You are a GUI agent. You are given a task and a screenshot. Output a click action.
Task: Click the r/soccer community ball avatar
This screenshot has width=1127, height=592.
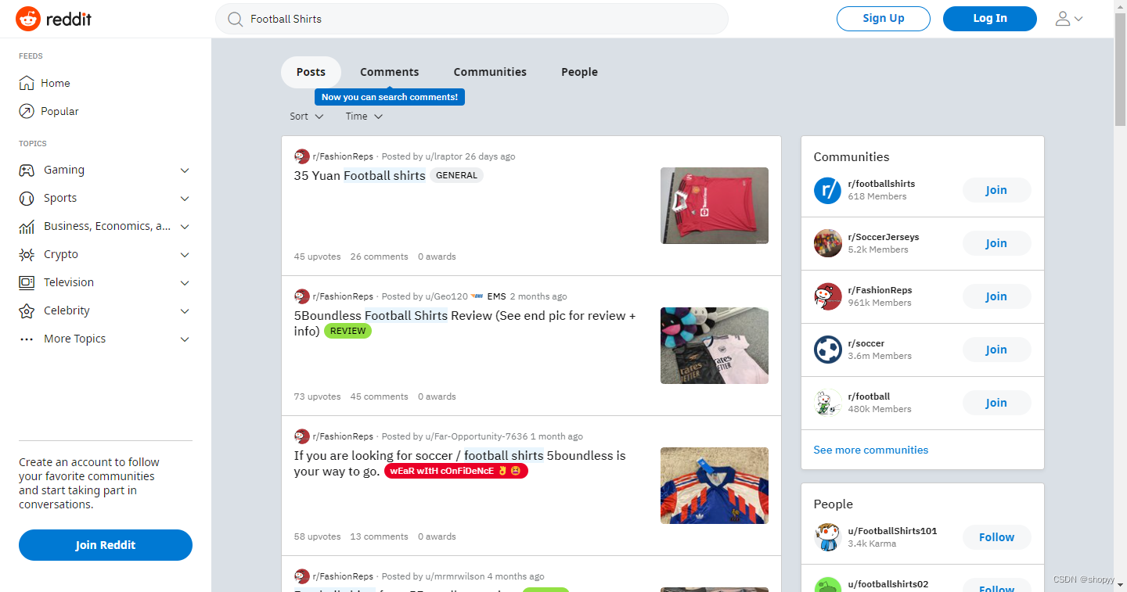coord(827,350)
